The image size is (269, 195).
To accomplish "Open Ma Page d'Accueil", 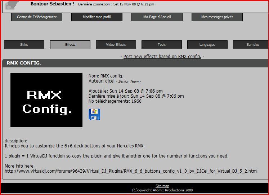I will [157, 17].
